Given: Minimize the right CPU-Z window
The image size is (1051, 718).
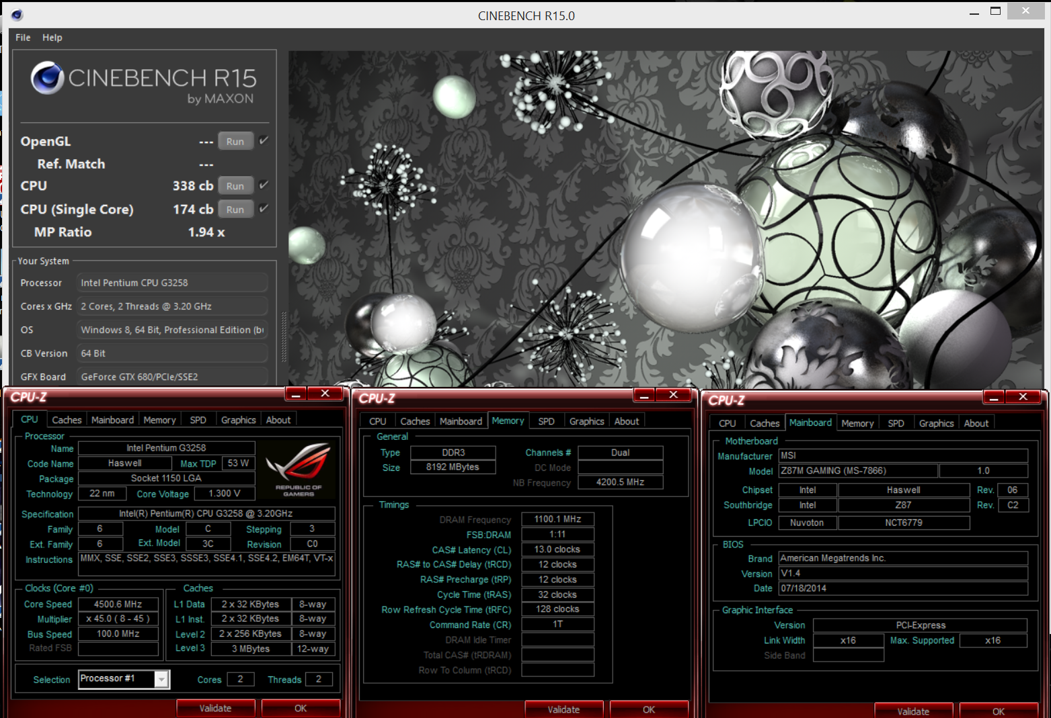Looking at the screenshot, I should point(994,397).
